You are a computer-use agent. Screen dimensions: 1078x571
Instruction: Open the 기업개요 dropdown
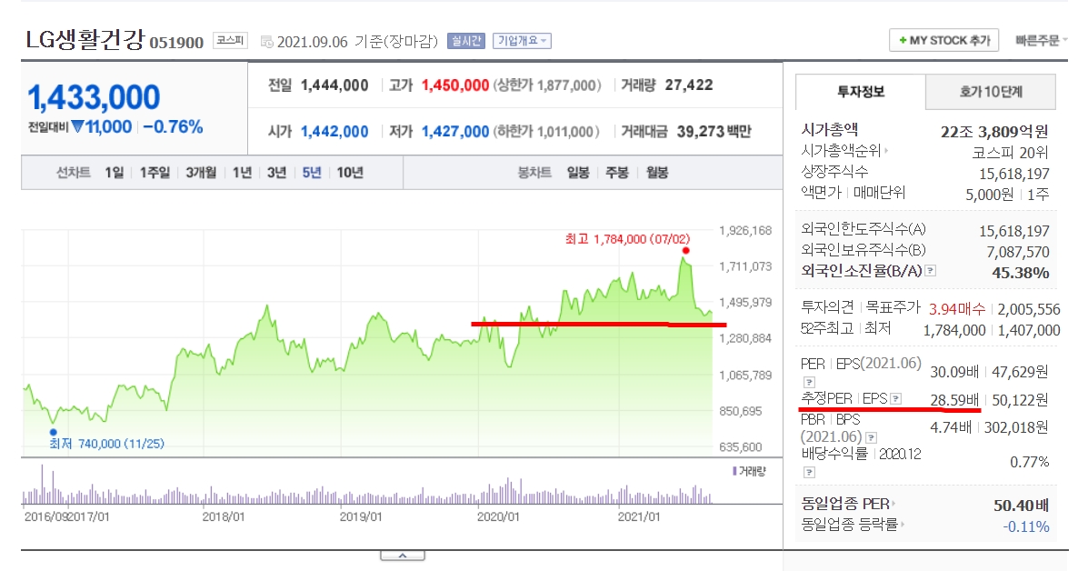coord(522,41)
